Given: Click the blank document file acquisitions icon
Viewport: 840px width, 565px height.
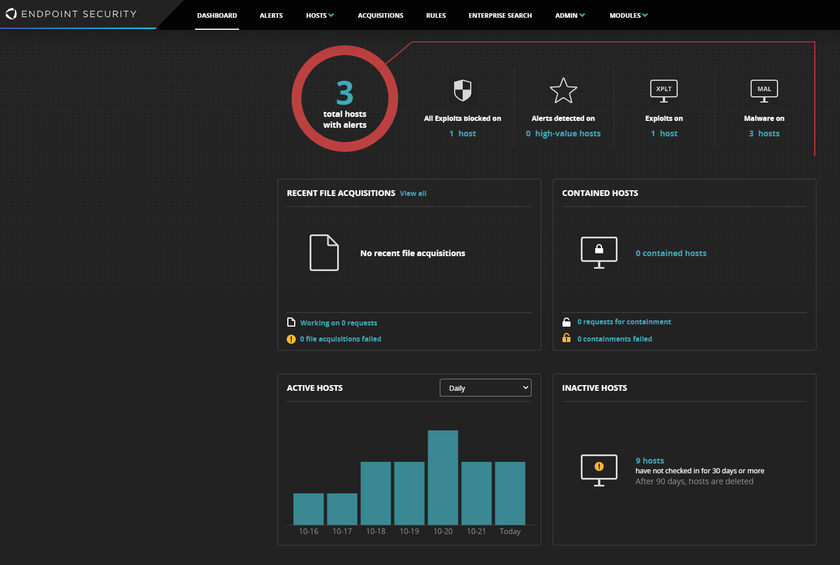Looking at the screenshot, I should pyautogui.click(x=324, y=253).
